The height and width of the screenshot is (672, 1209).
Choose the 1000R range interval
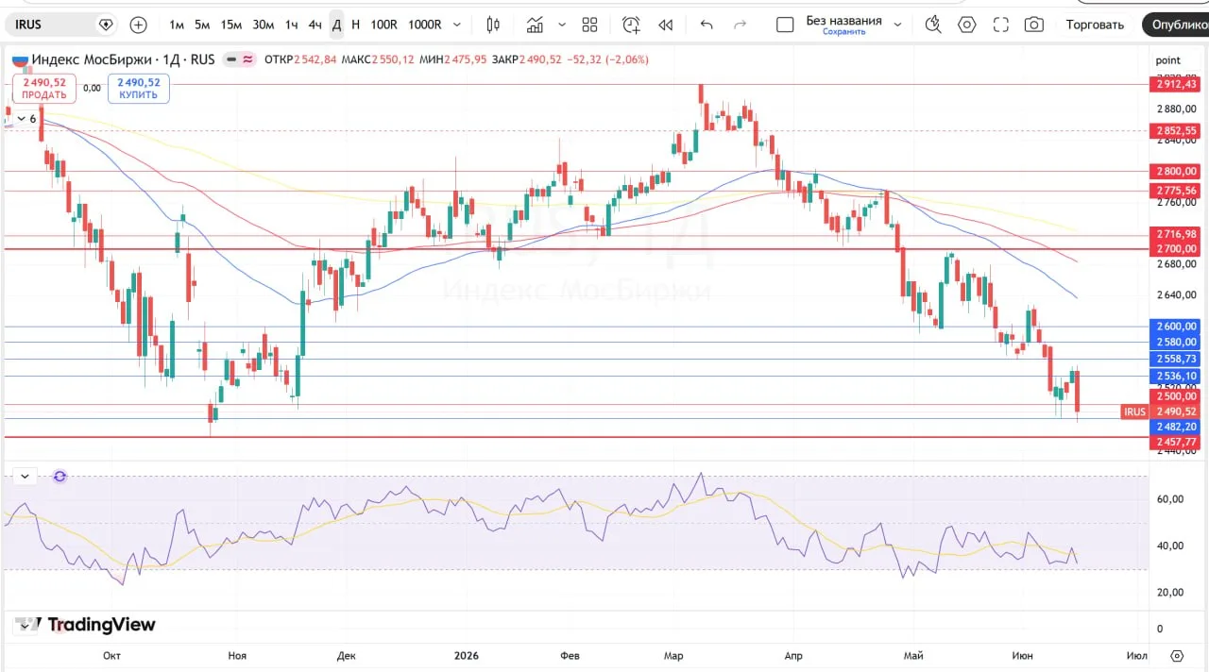[x=425, y=25]
